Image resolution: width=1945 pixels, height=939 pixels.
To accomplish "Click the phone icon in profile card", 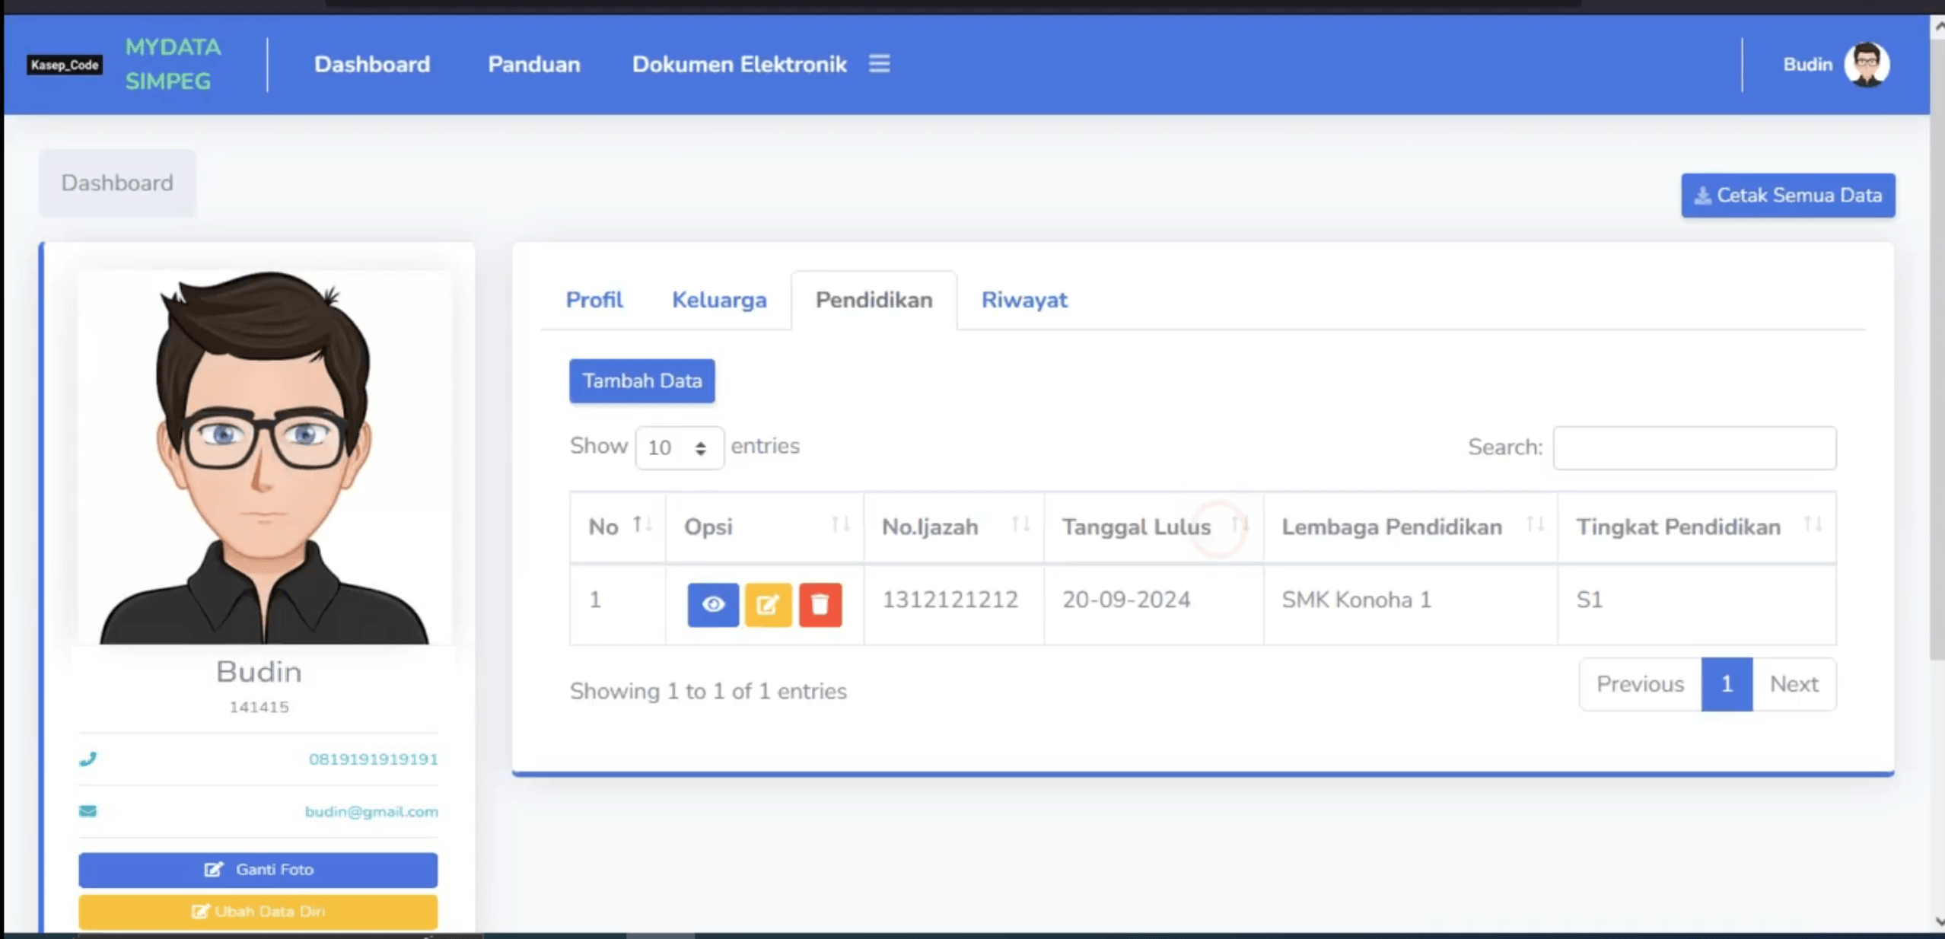I will point(88,759).
